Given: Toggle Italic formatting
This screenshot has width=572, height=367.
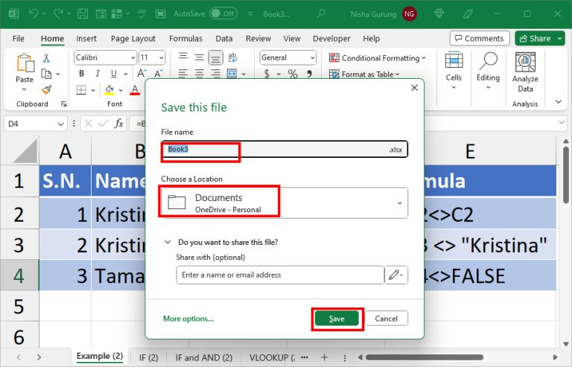Looking at the screenshot, I should tap(98, 74).
